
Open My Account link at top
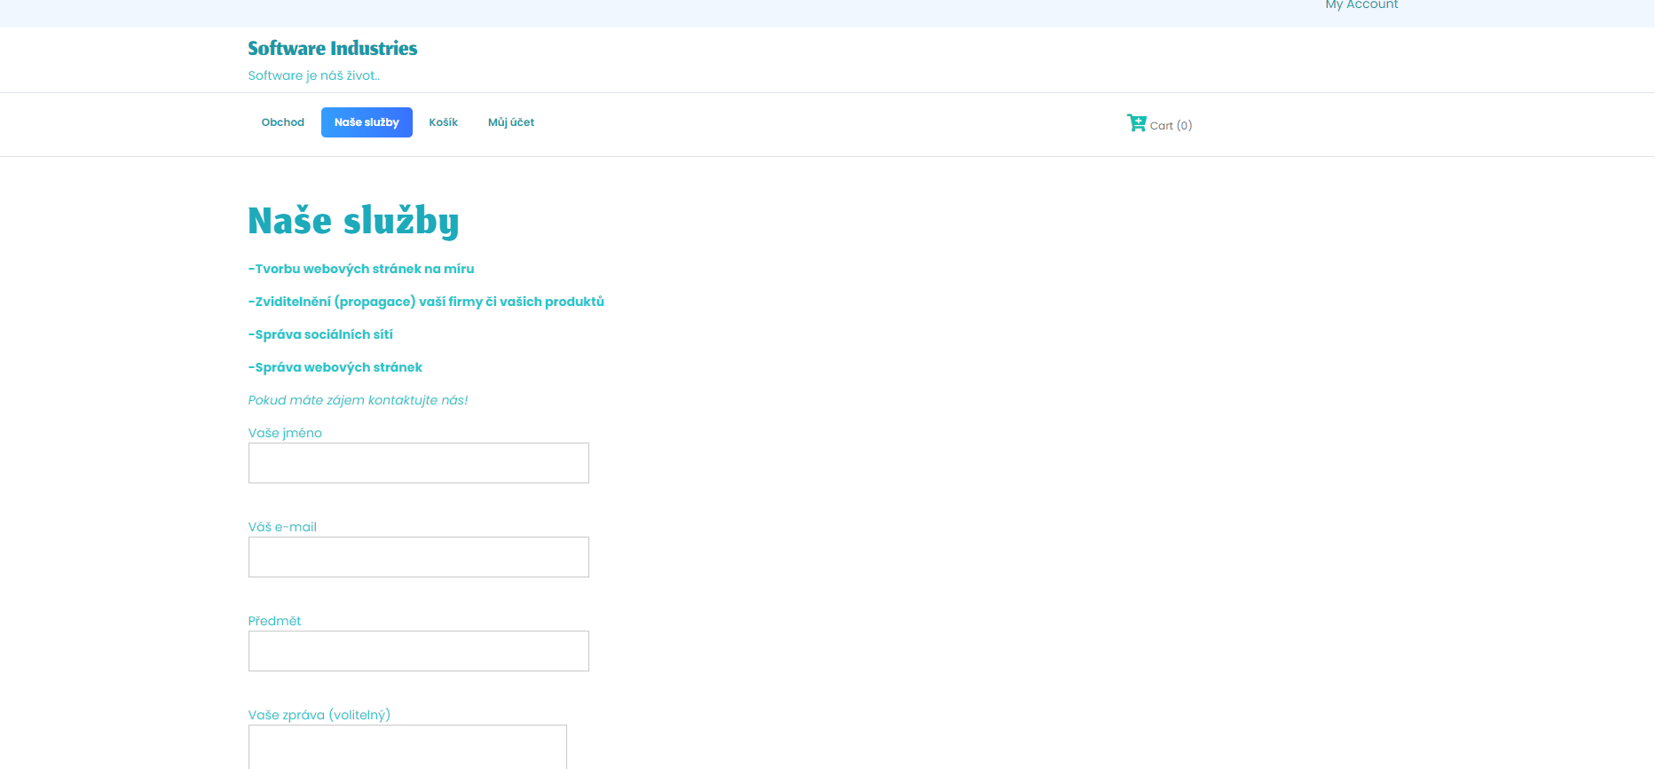coord(1361,5)
